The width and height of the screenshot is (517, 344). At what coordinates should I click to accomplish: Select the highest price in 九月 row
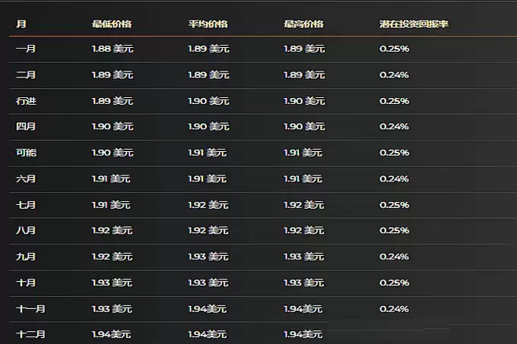click(x=304, y=257)
